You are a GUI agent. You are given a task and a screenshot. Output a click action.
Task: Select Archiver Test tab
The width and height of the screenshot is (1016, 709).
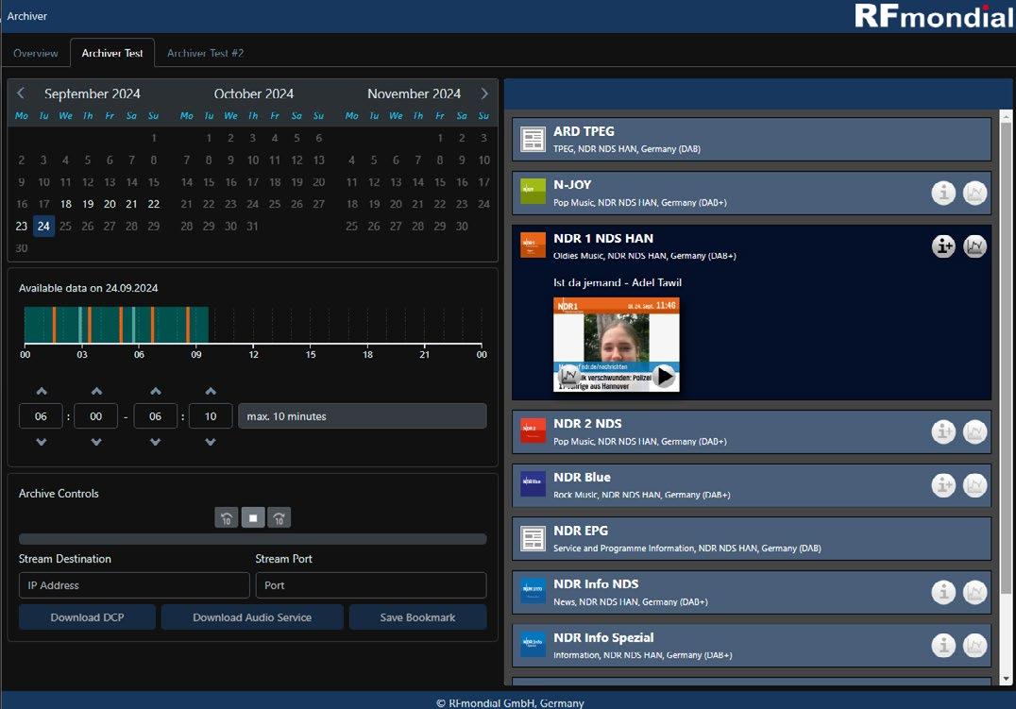pyautogui.click(x=112, y=53)
